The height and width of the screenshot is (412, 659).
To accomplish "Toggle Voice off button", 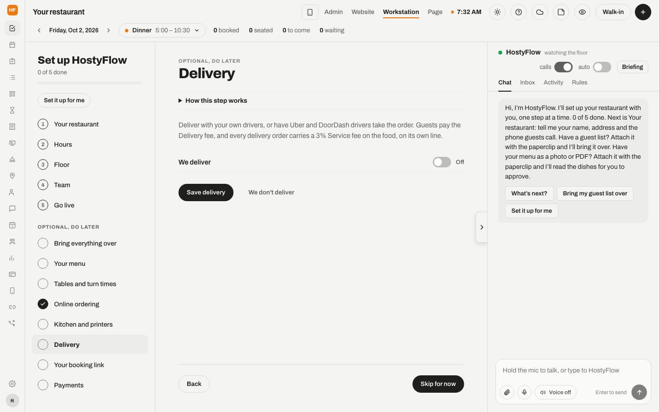I will point(555,392).
